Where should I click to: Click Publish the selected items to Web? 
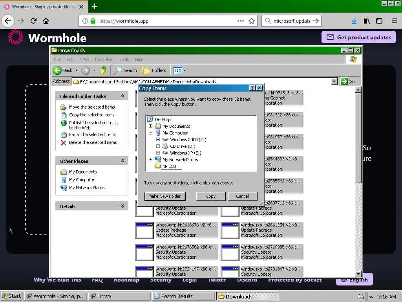click(x=93, y=125)
